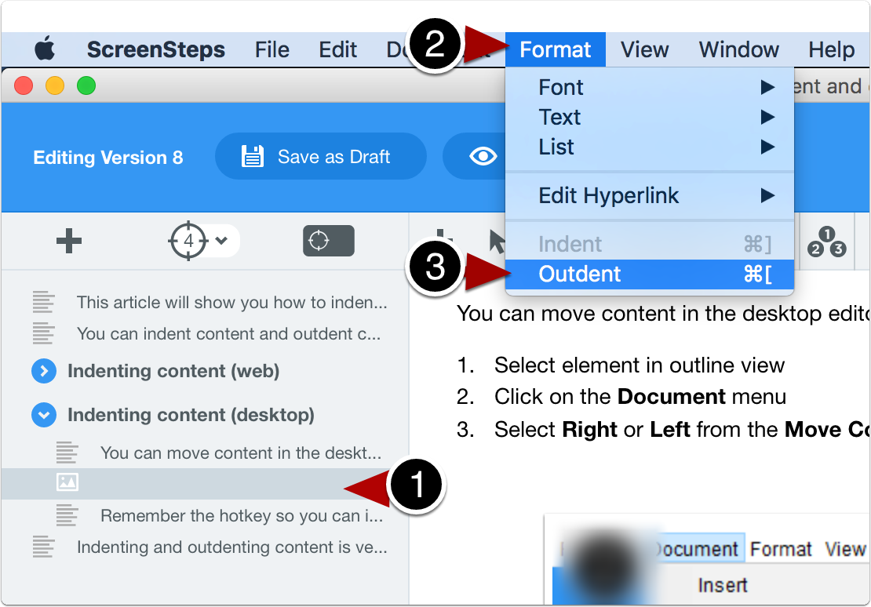The image size is (871, 607).
Task: Click the dark screen capture button
Action: point(328,241)
